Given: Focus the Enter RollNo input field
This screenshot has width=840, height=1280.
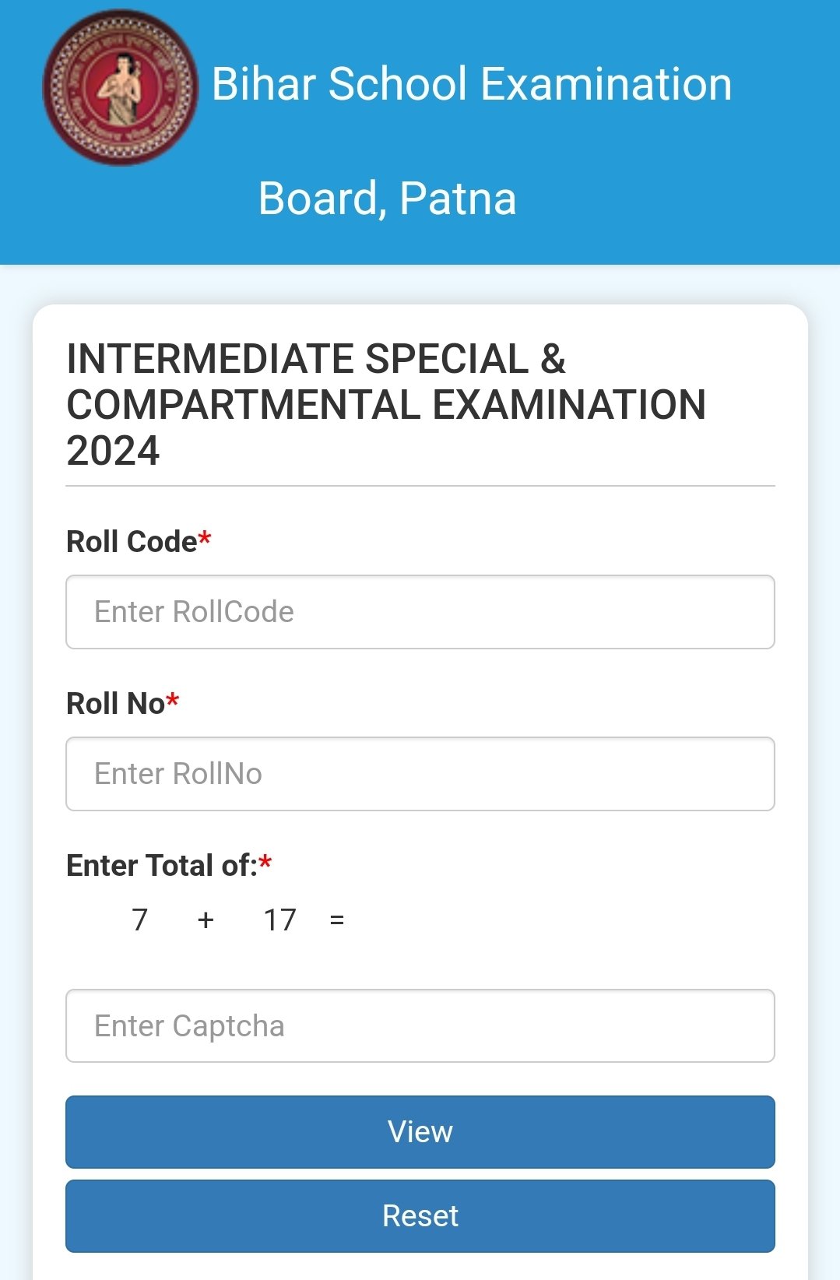Looking at the screenshot, I should click(420, 774).
